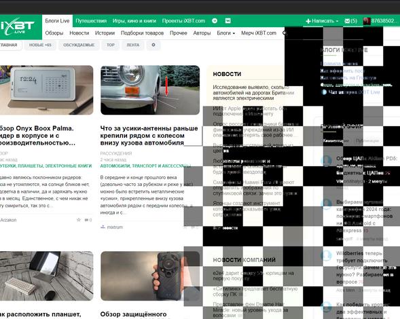Open article Что за усики-антенны title

149,135
